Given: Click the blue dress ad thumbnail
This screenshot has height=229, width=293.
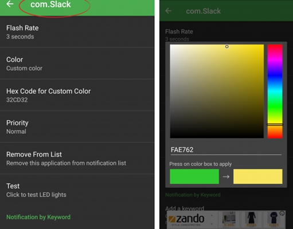Looking at the screenshot, I should click(x=274, y=219).
